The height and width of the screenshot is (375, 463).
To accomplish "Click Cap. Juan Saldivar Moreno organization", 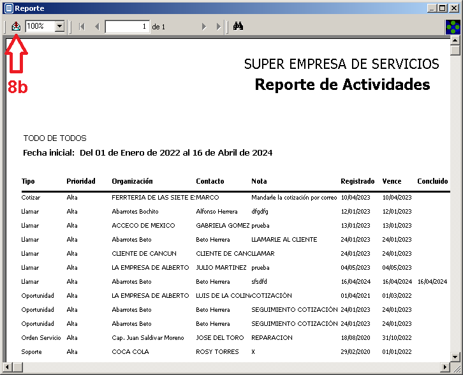I will tap(148, 337).
